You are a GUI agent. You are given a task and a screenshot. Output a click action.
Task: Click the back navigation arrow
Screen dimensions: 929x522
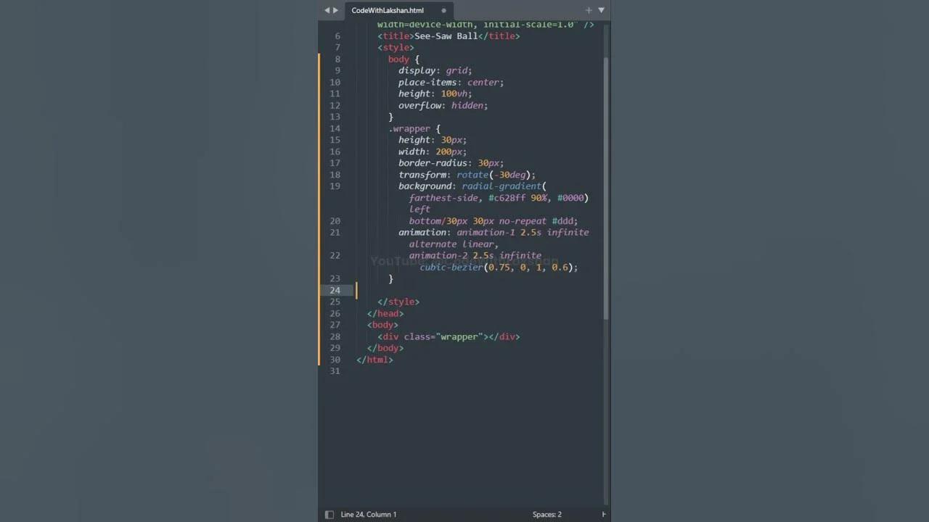(327, 10)
